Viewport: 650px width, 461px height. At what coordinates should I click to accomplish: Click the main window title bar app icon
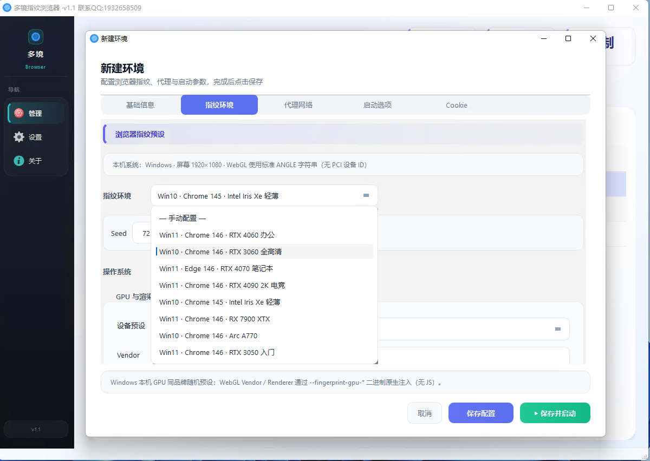click(7, 8)
